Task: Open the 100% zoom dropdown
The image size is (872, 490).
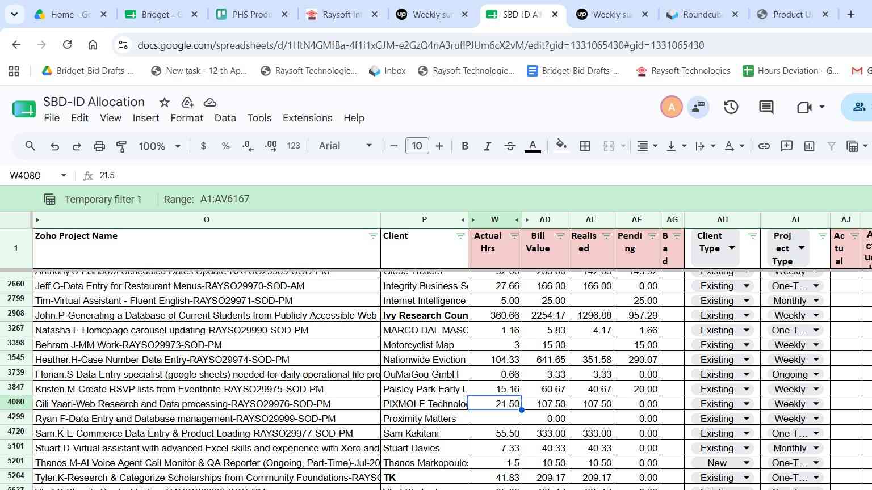Action: (160, 146)
